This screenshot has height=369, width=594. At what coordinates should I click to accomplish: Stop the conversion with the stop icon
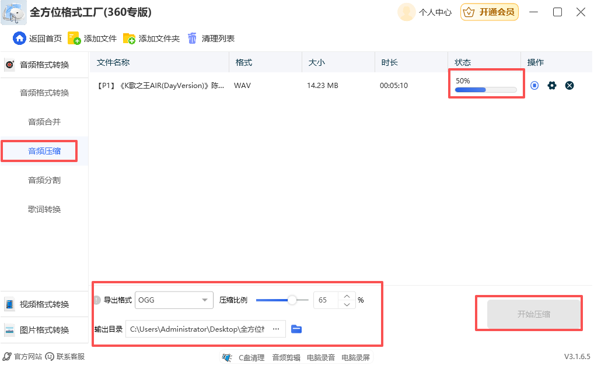(534, 86)
